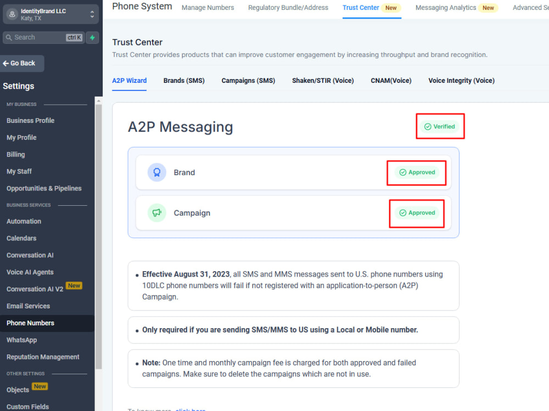Switch to the Campaigns (SMS) sub-tab
Image resolution: width=549 pixels, height=411 pixels.
point(248,81)
